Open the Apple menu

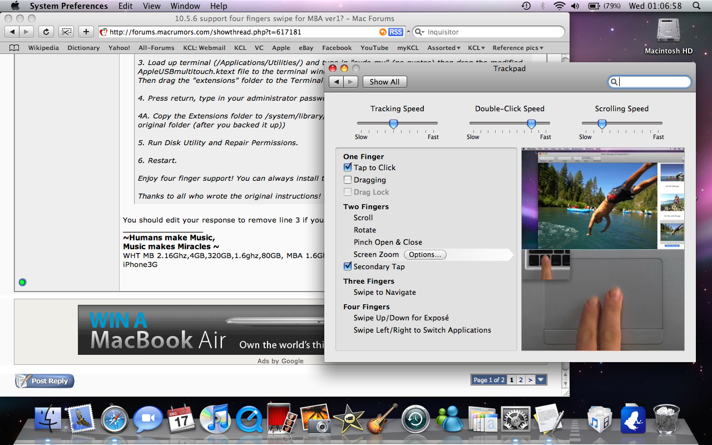pyautogui.click(x=15, y=6)
